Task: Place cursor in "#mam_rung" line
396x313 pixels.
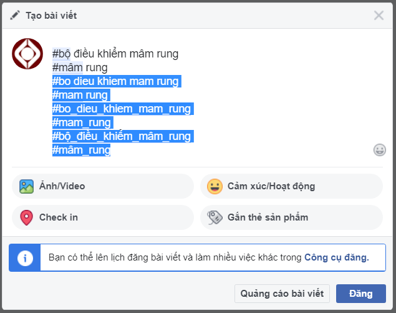Action: pos(82,122)
